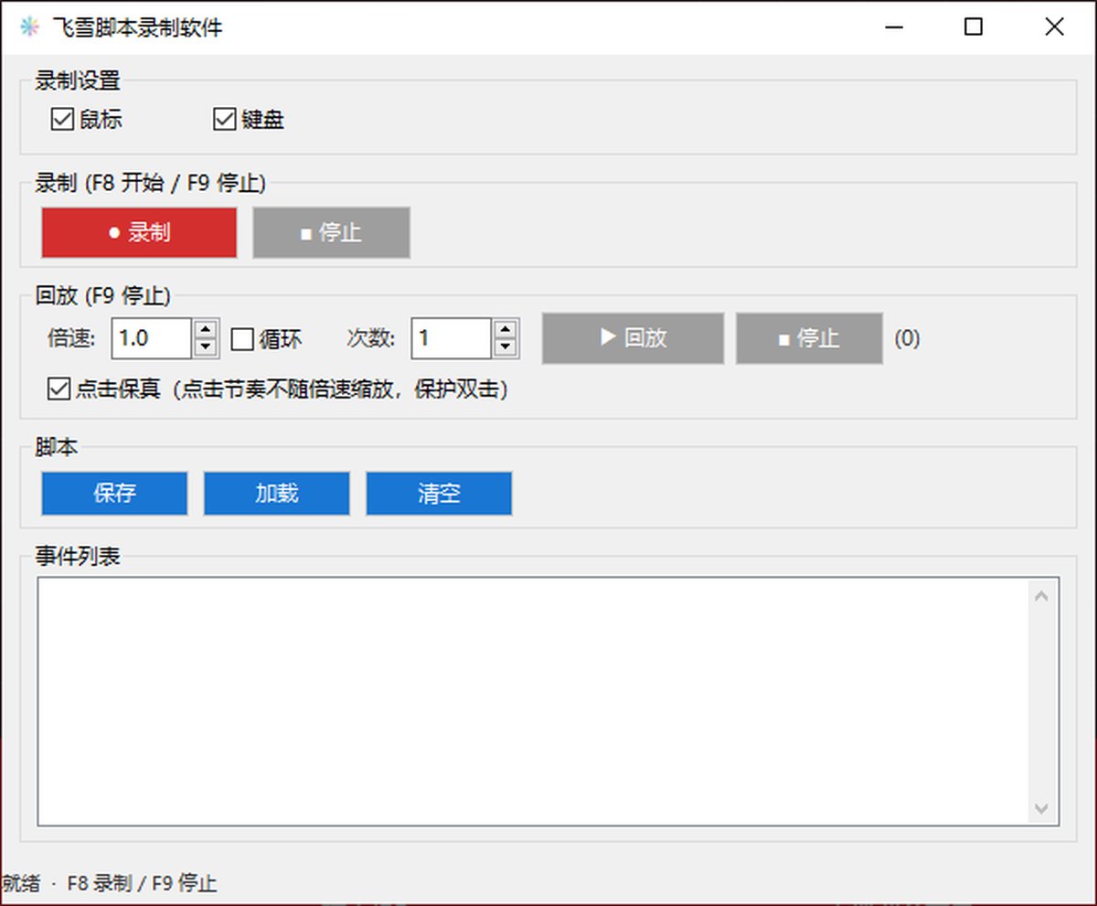
Task: Start recording with the red 录制 button
Action: (139, 232)
